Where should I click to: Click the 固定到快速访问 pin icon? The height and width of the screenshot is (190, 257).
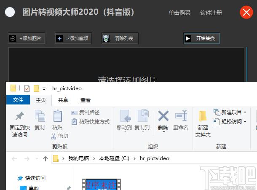[20, 116]
